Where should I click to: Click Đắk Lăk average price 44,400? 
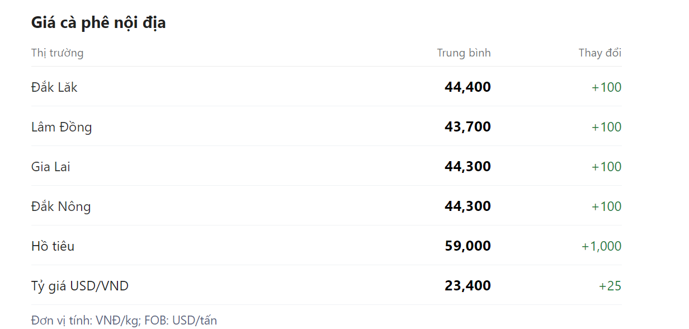(x=468, y=87)
